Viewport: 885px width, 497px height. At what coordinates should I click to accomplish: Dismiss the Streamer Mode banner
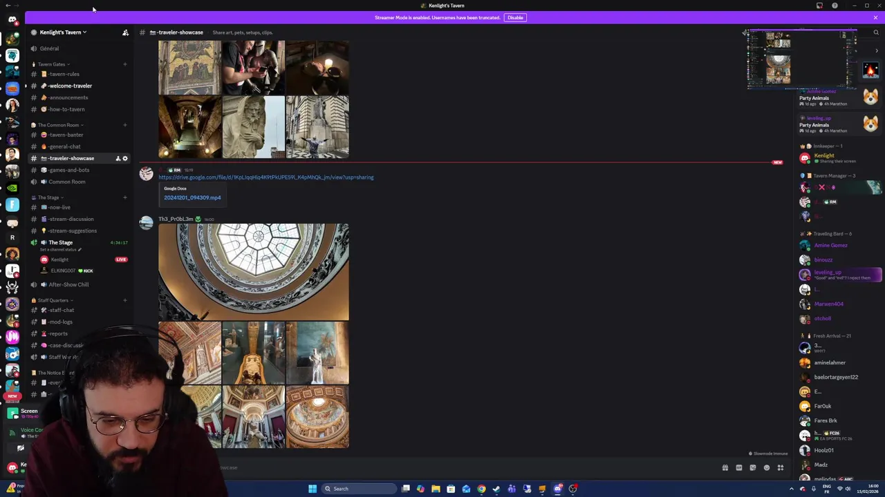pos(875,17)
